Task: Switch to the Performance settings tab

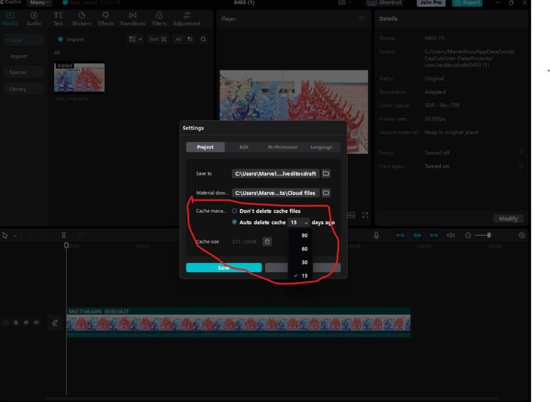Action: point(283,147)
